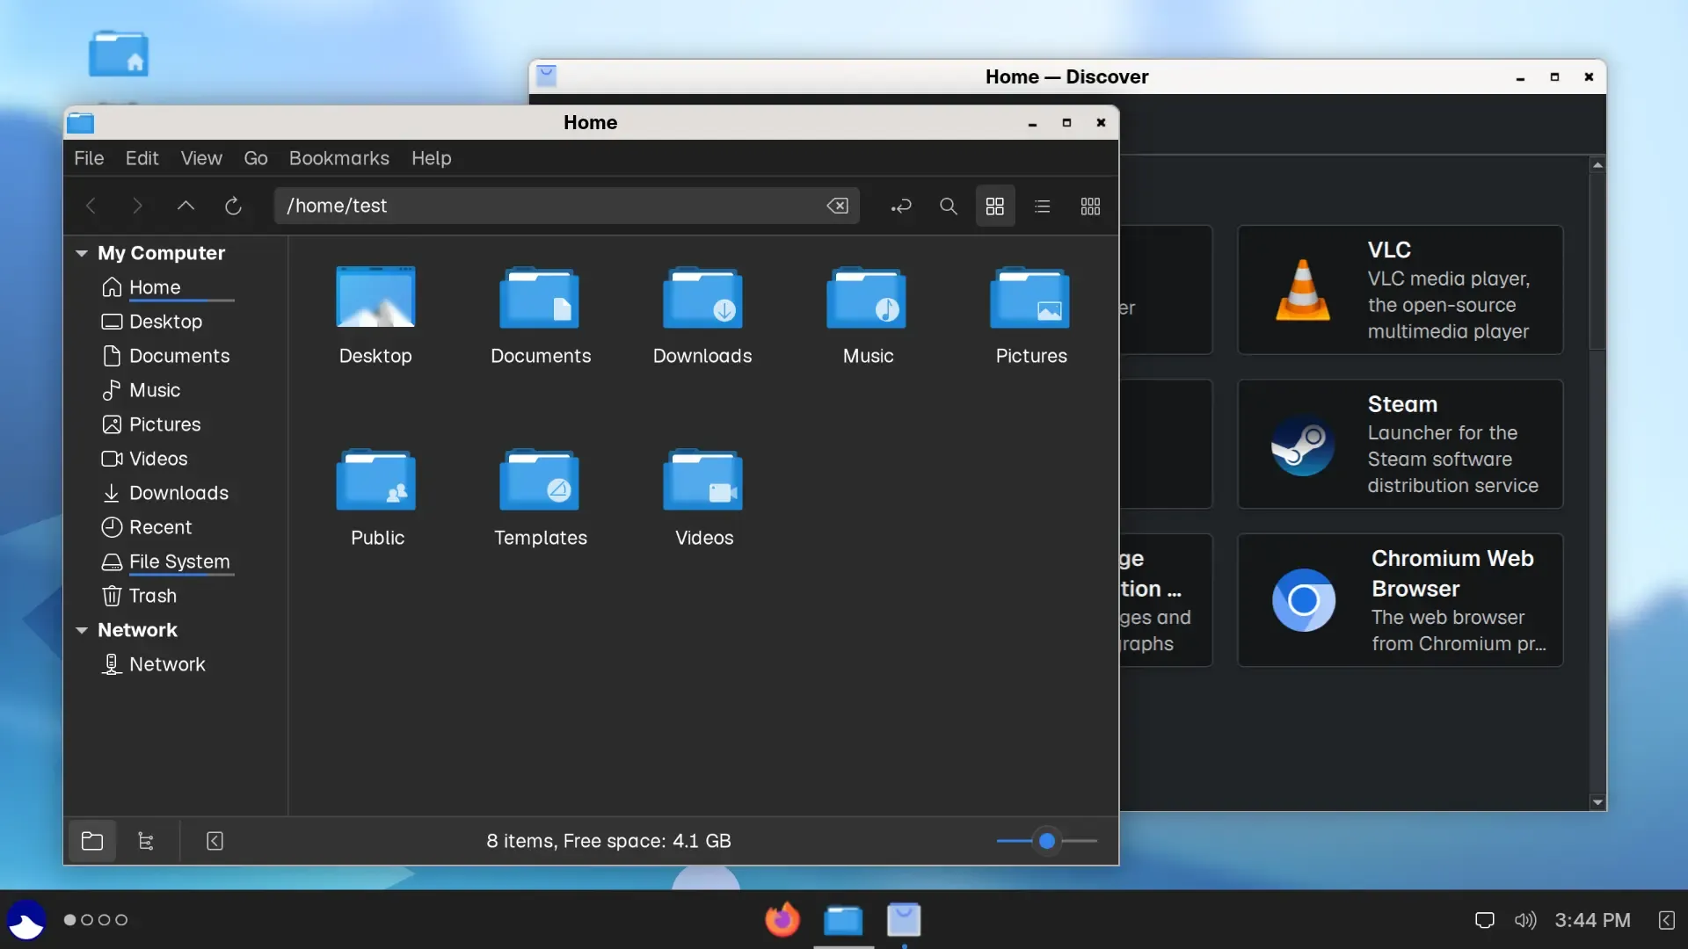
Task: Hide the sidebar panel
Action: coord(215,841)
